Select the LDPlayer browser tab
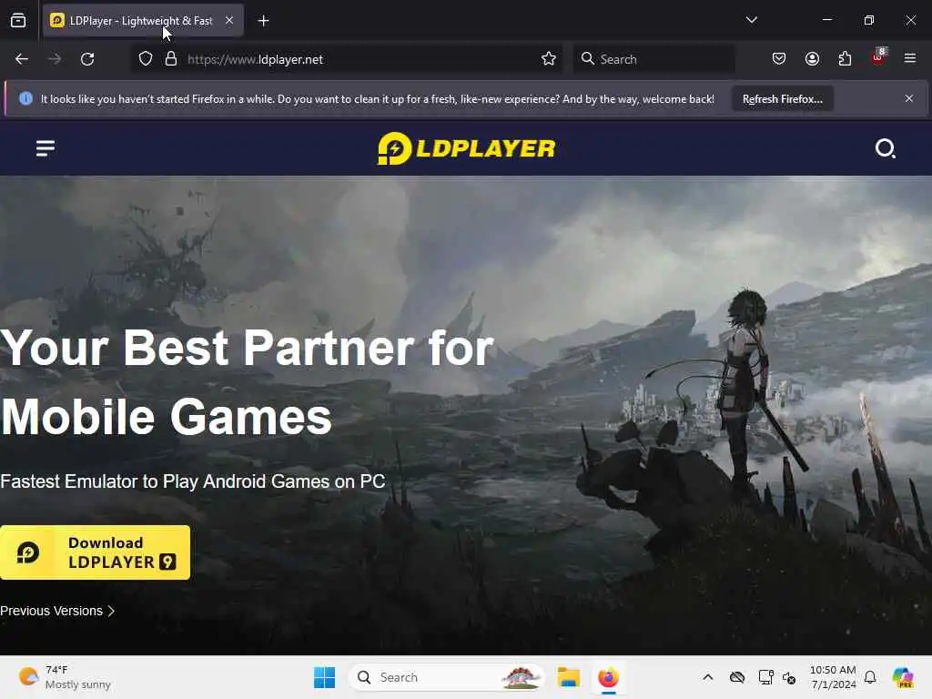The image size is (932, 699). click(141, 21)
